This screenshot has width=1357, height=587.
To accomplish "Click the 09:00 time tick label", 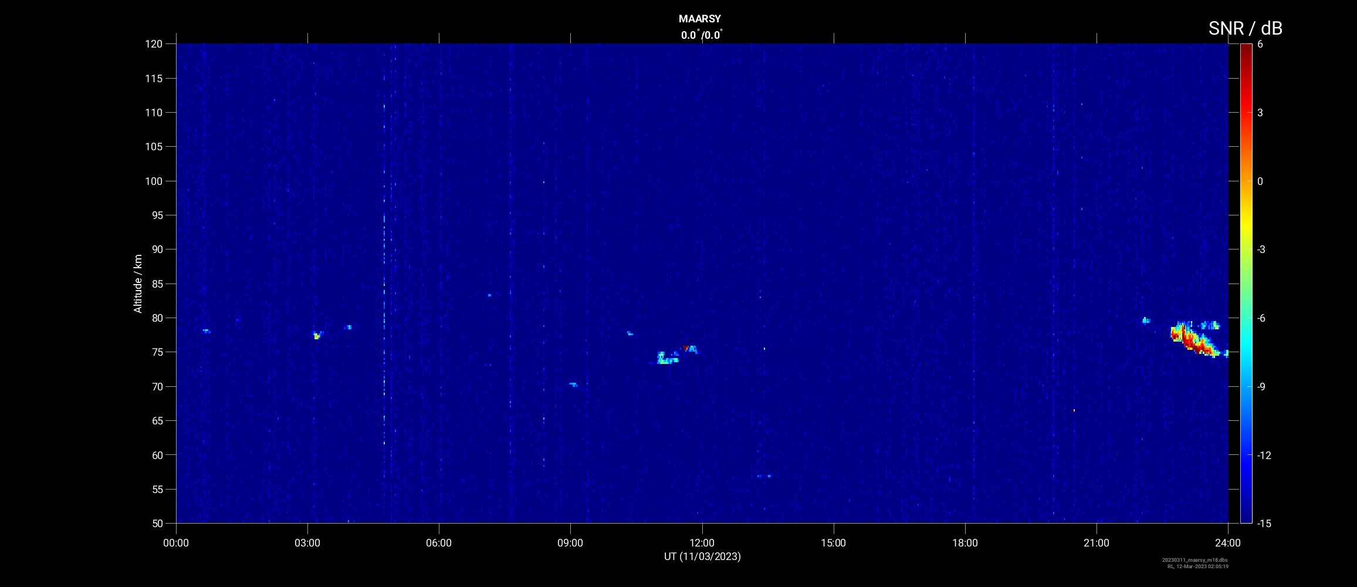I will (x=570, y=543).
